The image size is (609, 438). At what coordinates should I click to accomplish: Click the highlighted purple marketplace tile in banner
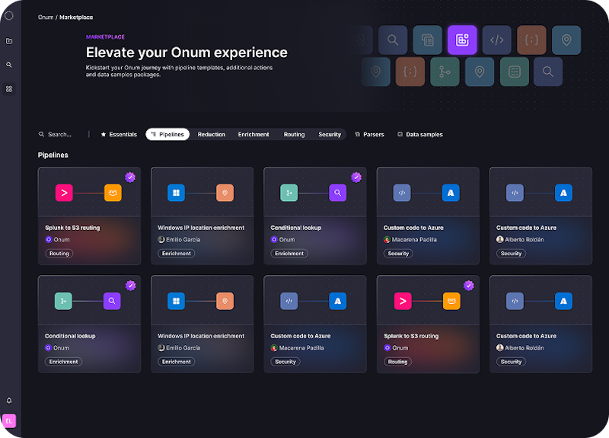[x=462, y=40]
